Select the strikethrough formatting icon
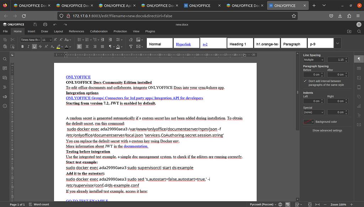This screenshot has width=364, height=207. (x=39, y=46)
